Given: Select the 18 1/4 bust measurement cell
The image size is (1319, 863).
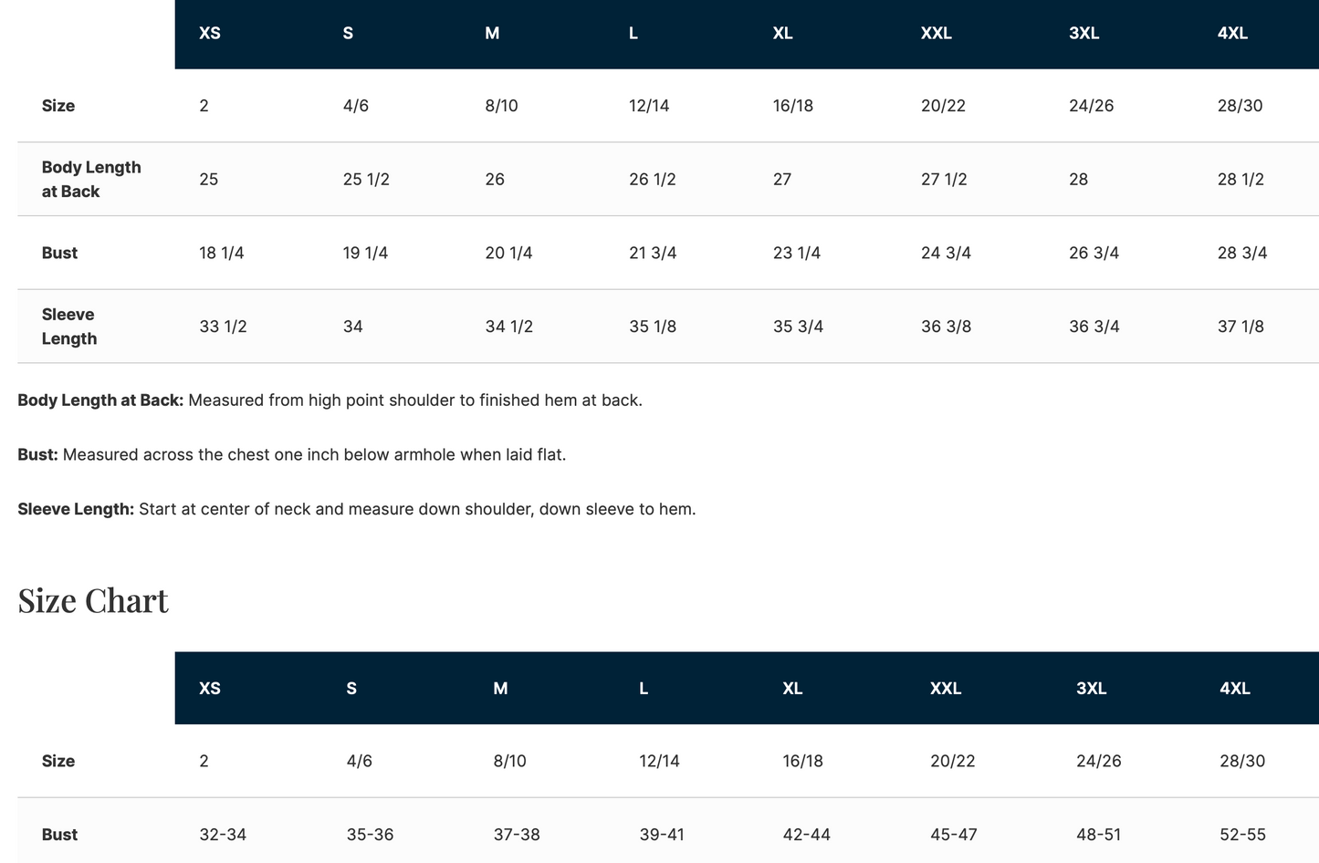Looking at the screenshot, I should (x=222, y=254).
